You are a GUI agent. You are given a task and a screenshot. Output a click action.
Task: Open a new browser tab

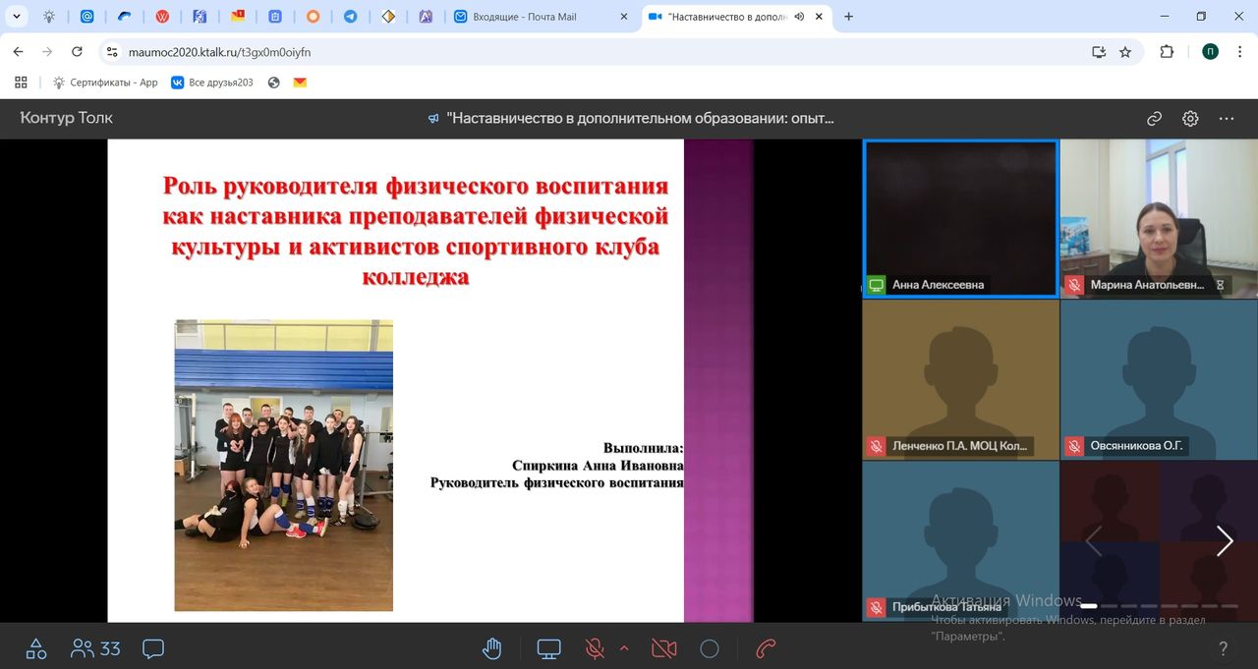(x=849, y=17)
